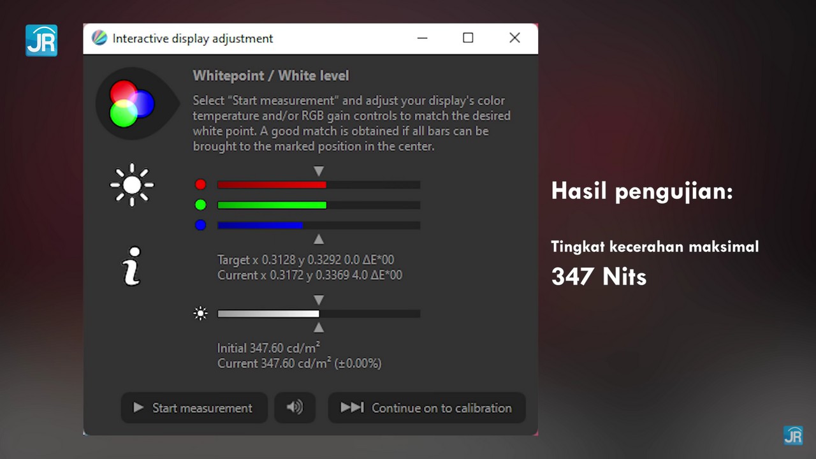Viewport: 816px width, 459px height.
Task: Click the center marker triangle above RGB bars
Action: click(x=319, y=171)
